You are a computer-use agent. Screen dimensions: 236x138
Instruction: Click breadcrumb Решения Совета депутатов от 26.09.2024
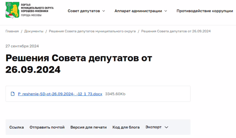coord(176,31)
